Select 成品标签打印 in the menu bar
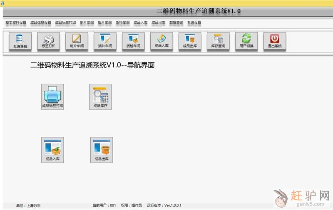The image size is (333, 210). (x=65, y=23)
